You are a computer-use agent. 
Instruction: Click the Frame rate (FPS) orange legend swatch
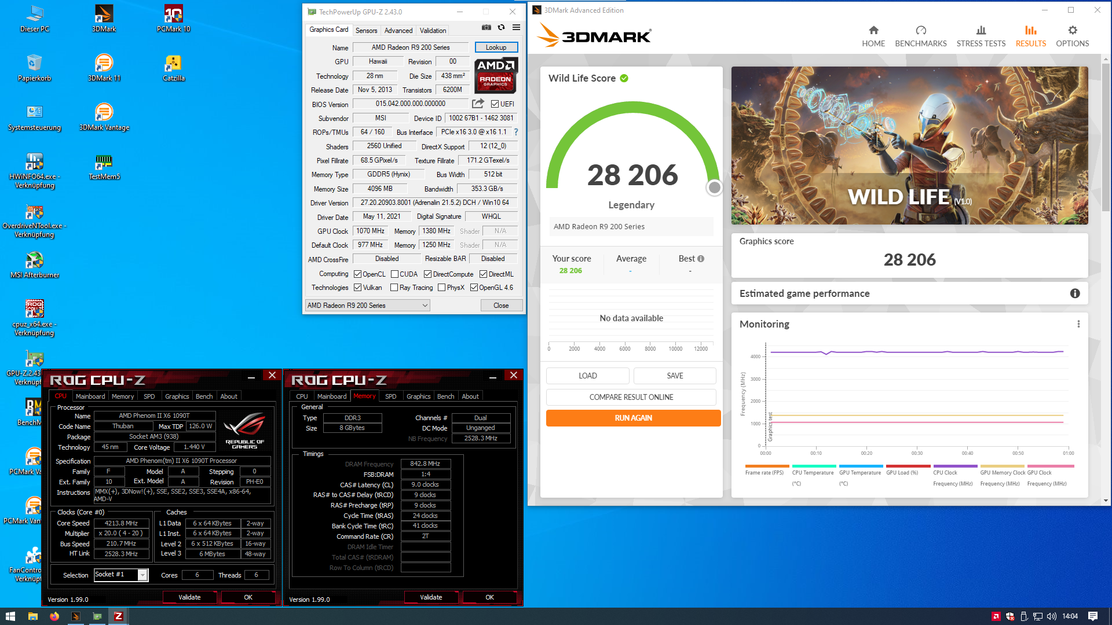click(x=767, y=466)
